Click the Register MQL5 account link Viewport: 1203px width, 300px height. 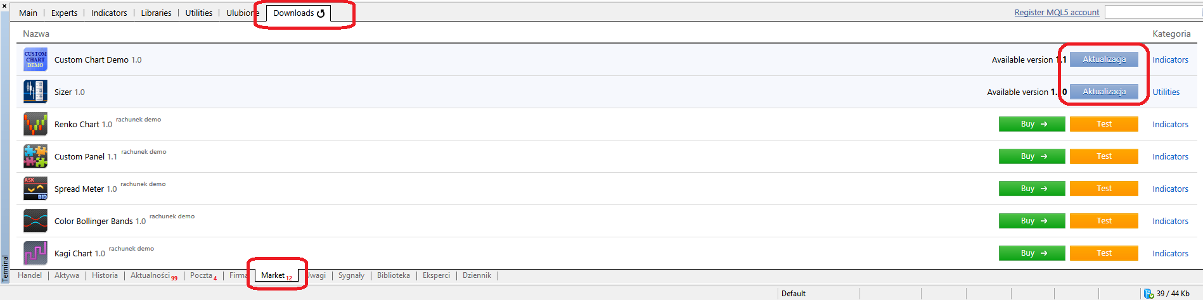[1057, 13]
